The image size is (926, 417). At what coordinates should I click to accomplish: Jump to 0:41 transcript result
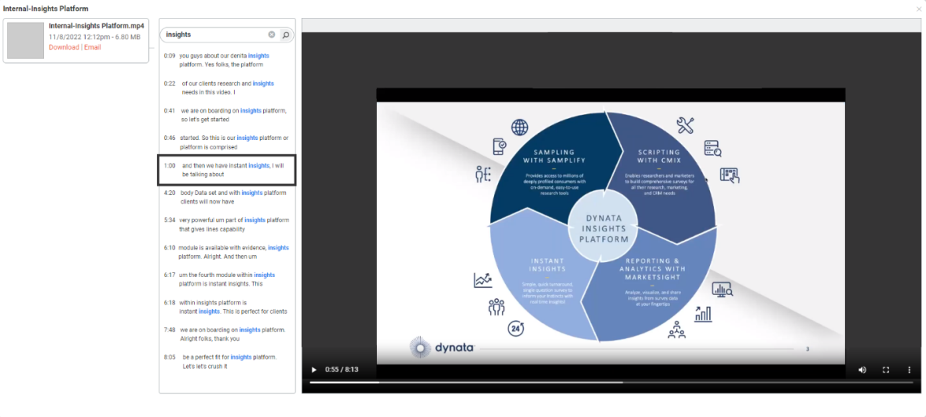click(227, 115)
